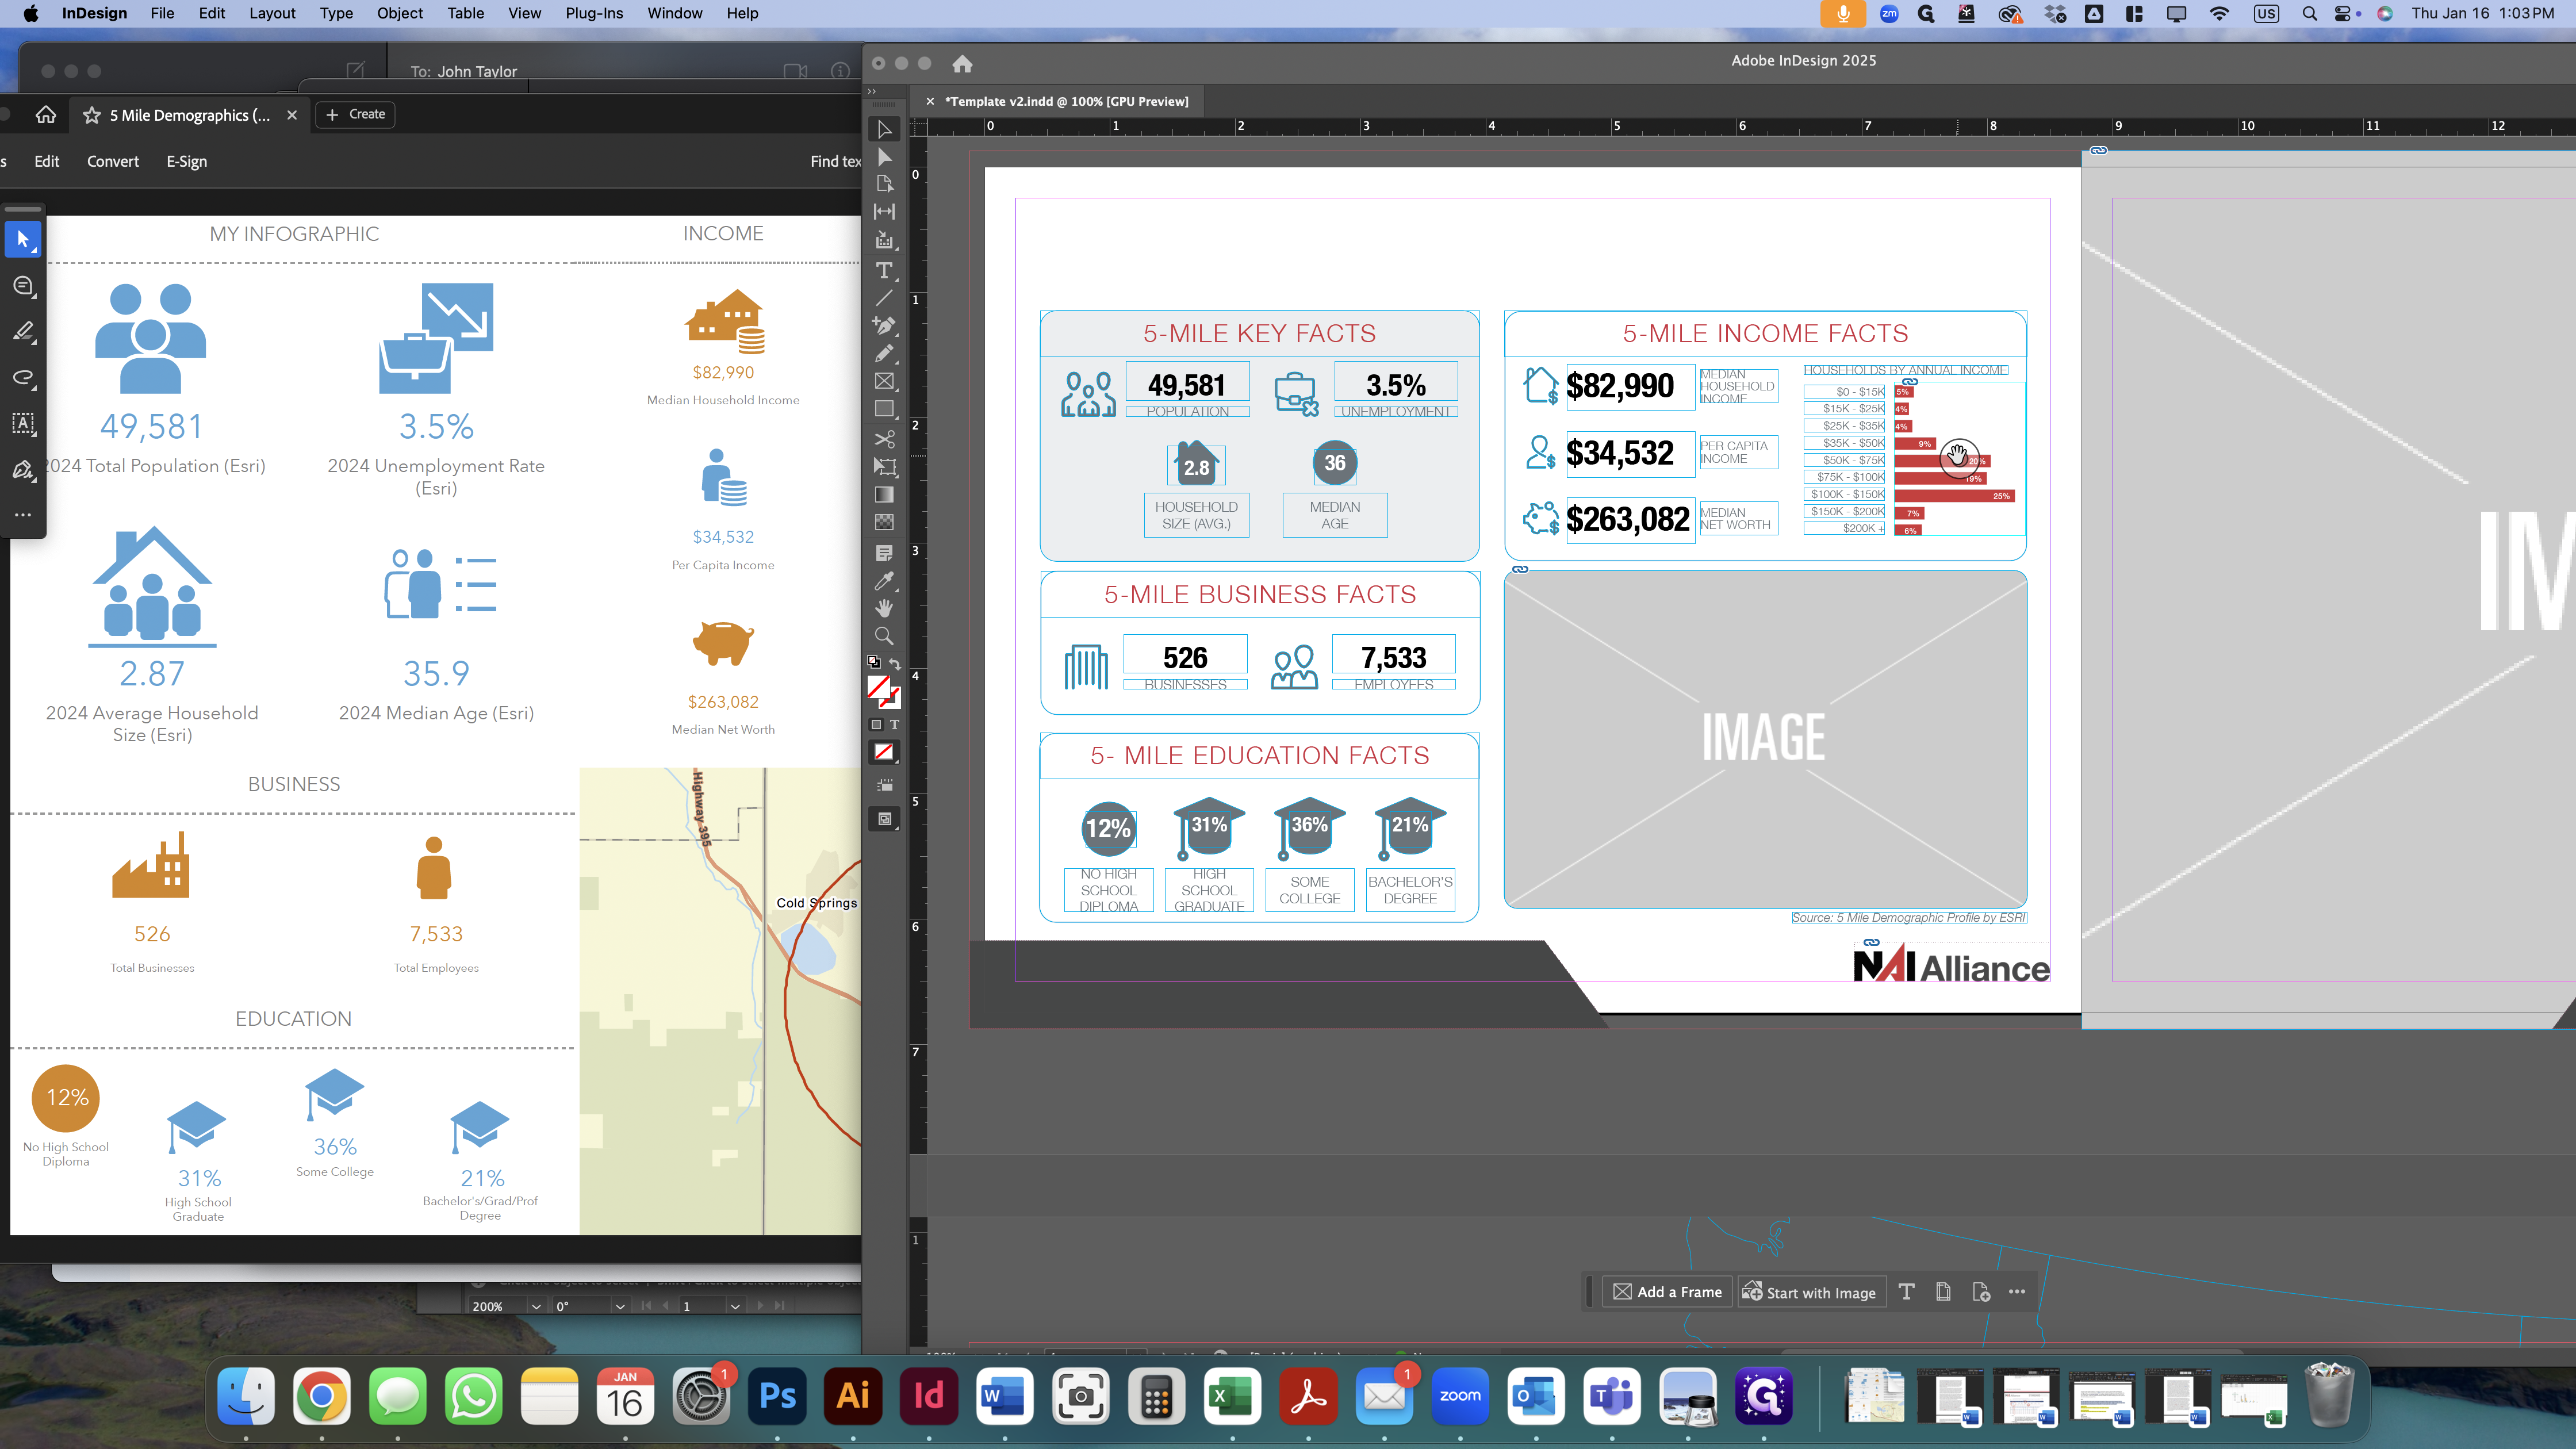This screenshot has width=2576, height=1449.
Task: Select the InDesign Selection tool
Action: pos(884,130)
